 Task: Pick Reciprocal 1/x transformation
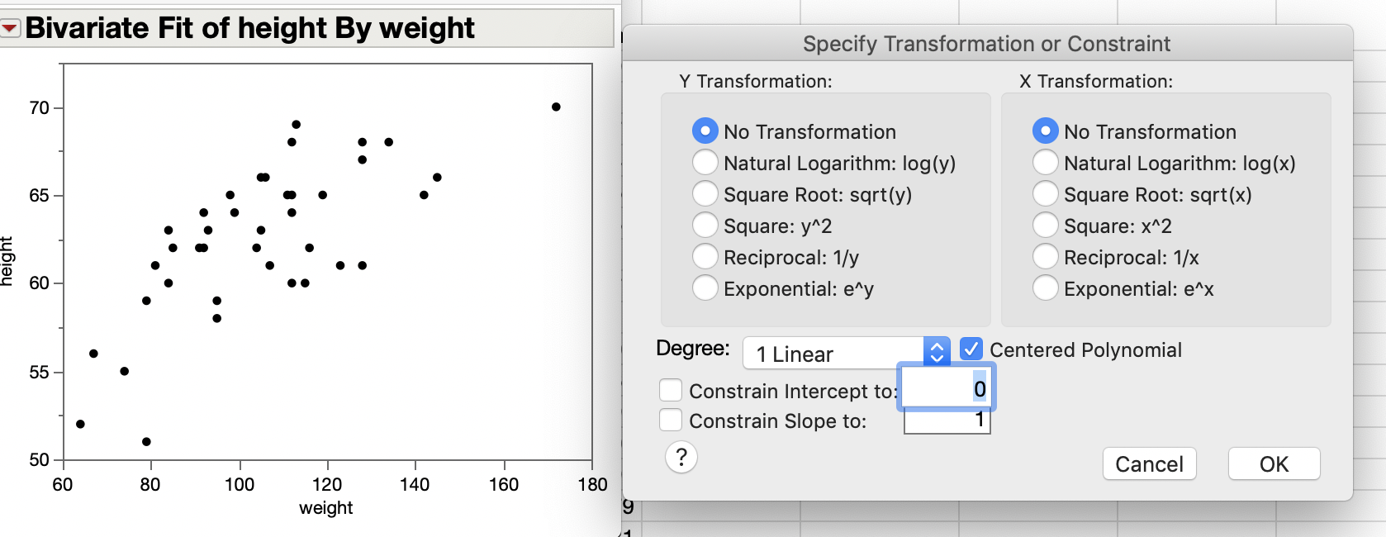point(1045,257)
